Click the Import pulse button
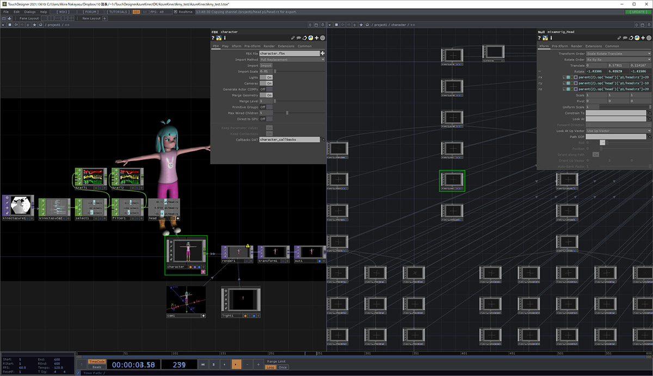653x376 pixels. pyautogui.click(x=266, y=65)
